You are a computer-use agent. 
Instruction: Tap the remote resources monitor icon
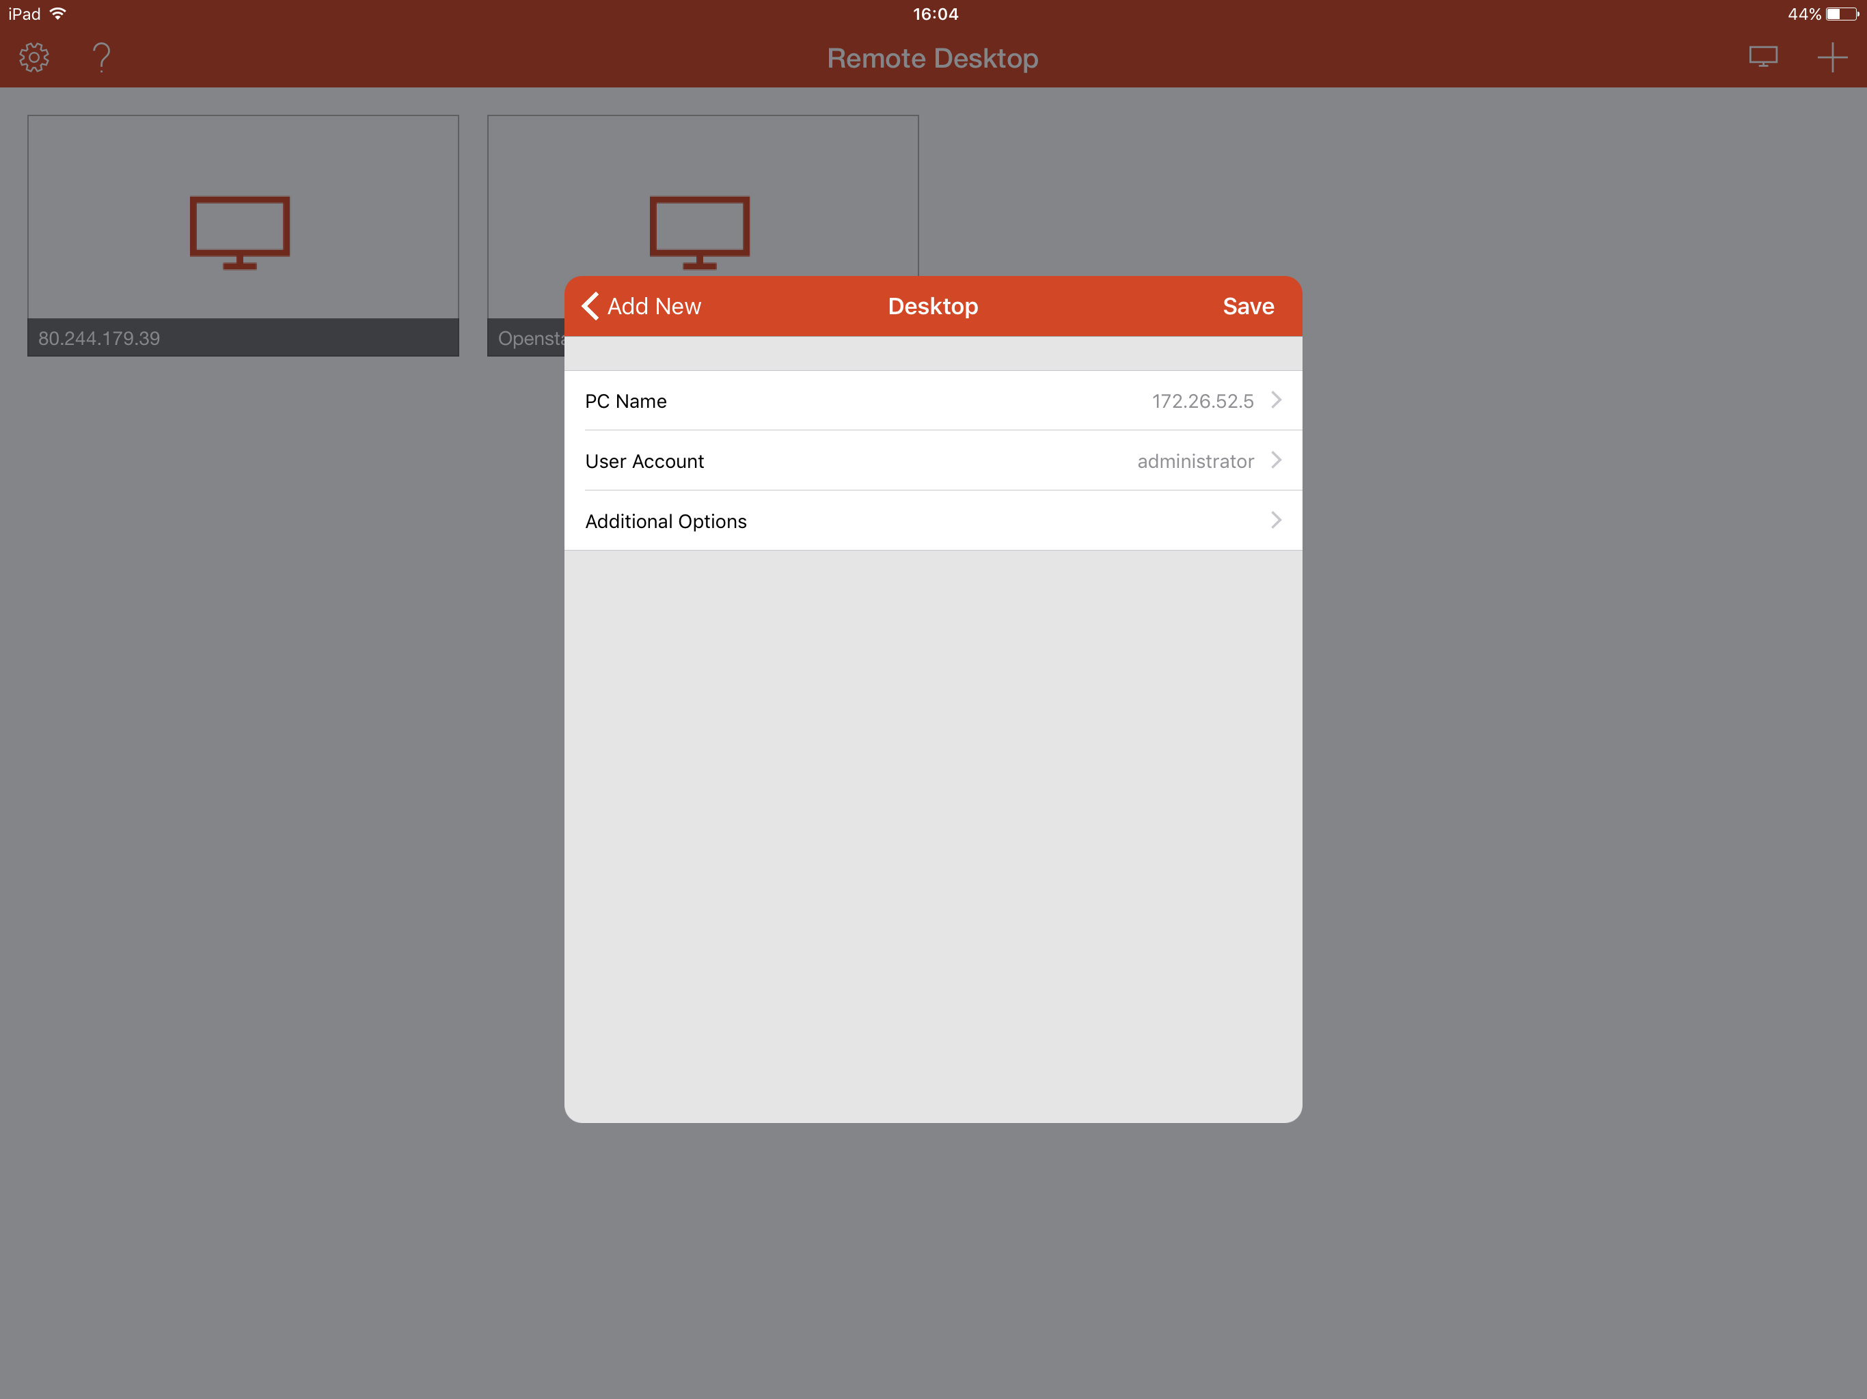(x=1763, y=57)
